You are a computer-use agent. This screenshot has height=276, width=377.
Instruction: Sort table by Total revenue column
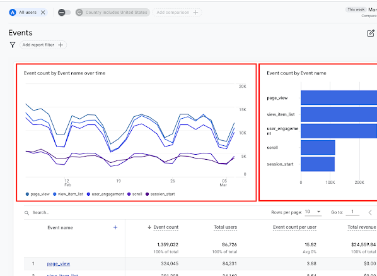pyautogui.click(x=362, y=227)
